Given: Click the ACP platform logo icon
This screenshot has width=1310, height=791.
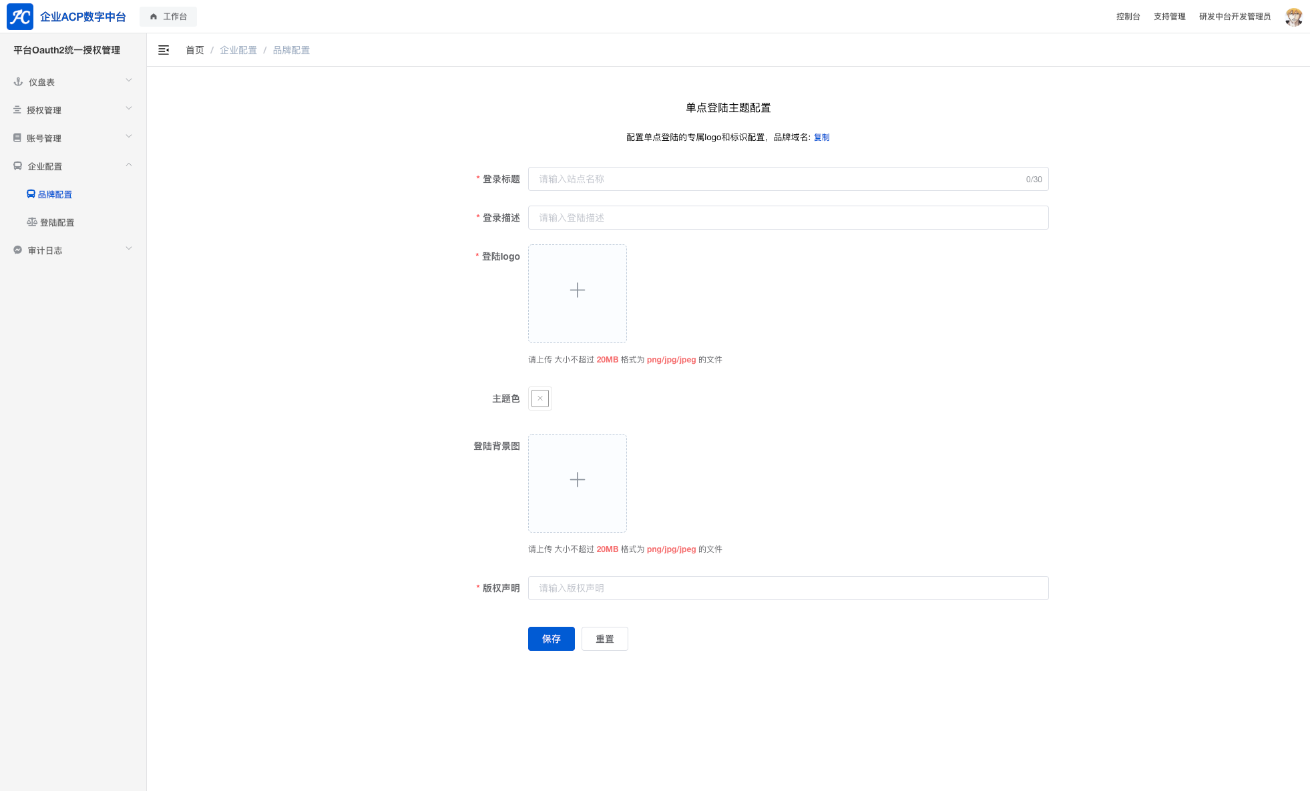Looking at the screenshot, I should 20,17.
